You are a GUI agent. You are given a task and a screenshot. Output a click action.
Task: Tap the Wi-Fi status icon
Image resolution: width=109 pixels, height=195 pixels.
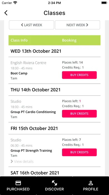[x=15, y=3]
